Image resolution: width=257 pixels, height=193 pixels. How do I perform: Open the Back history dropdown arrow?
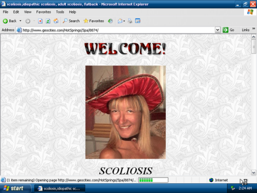(x=21, y=21)
